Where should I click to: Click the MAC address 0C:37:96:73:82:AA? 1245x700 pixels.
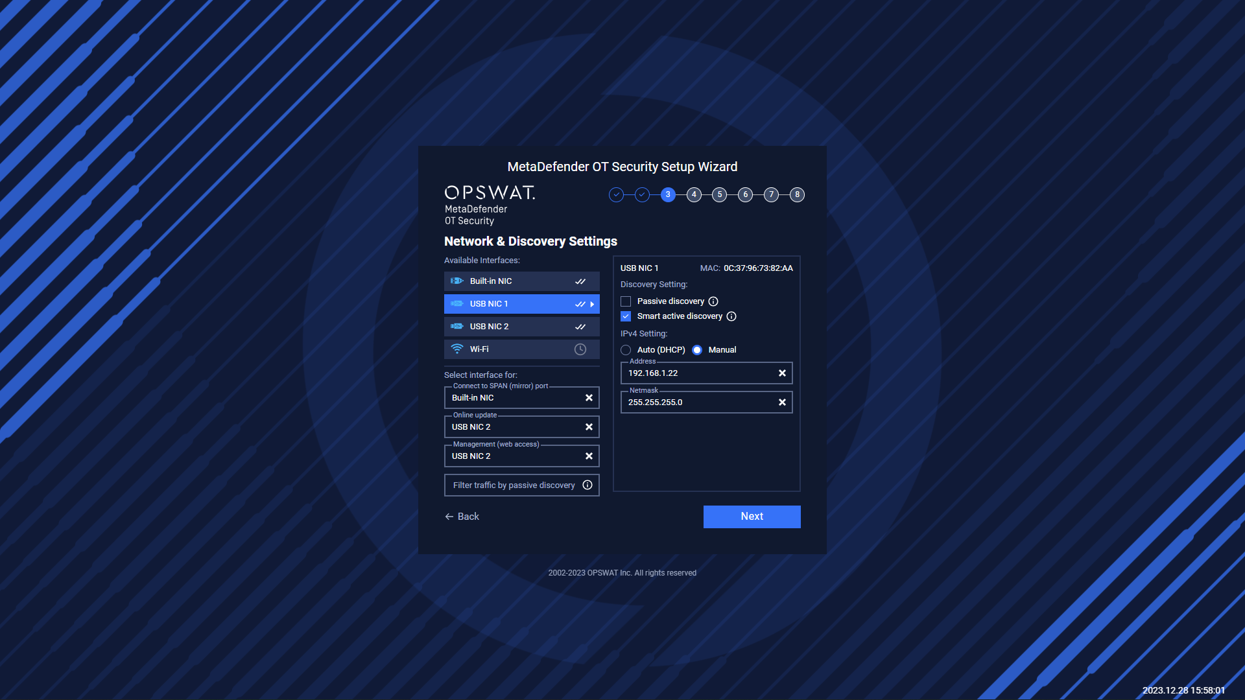coord(758,268)
